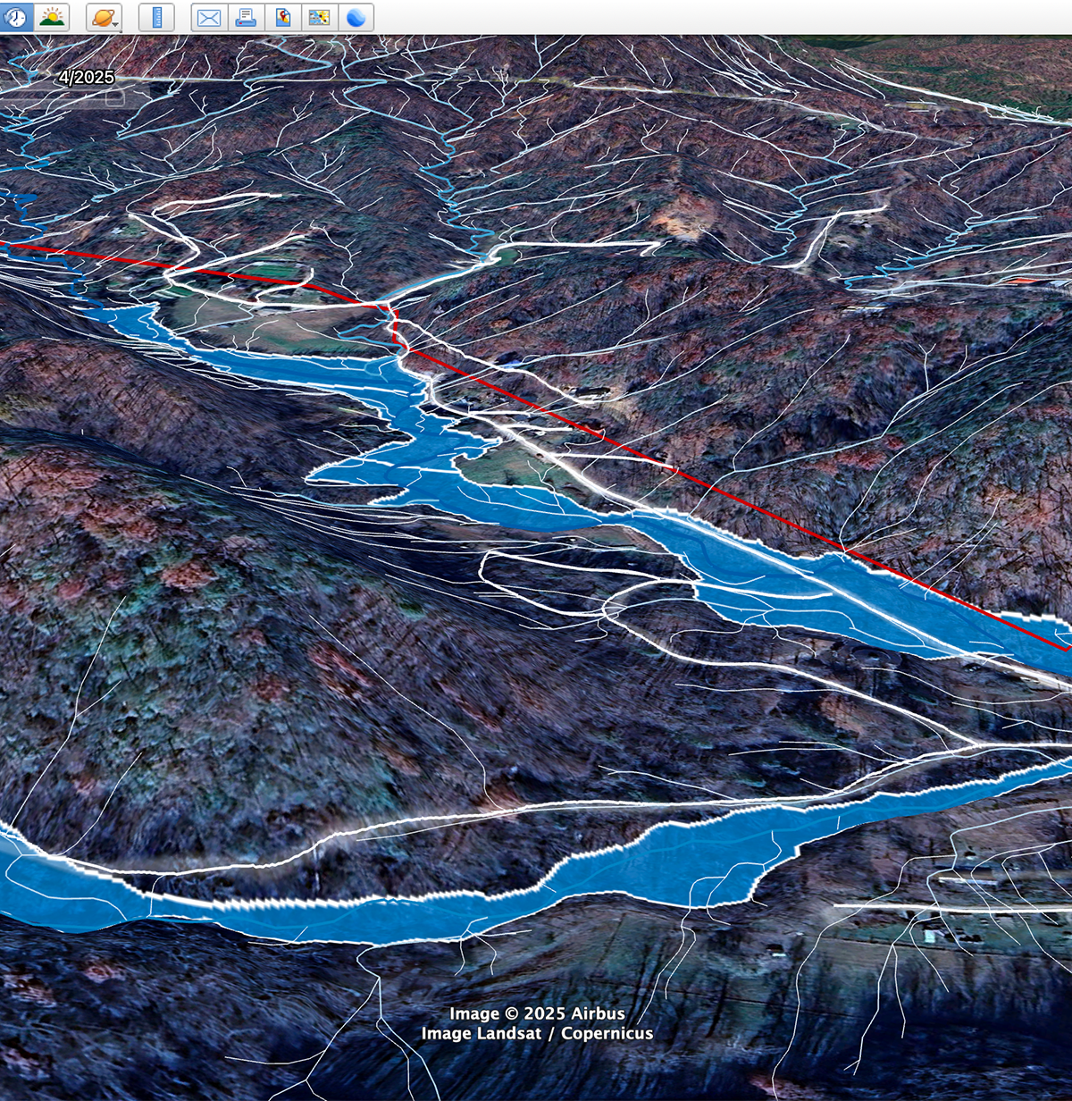View this location in Google Maps
The image size is (1072, 1101).
pos(319,17)
